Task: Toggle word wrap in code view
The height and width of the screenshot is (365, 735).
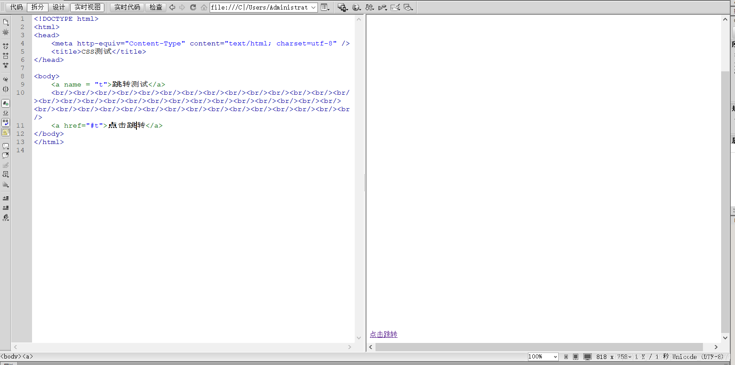Action: (x=6, y=122)
